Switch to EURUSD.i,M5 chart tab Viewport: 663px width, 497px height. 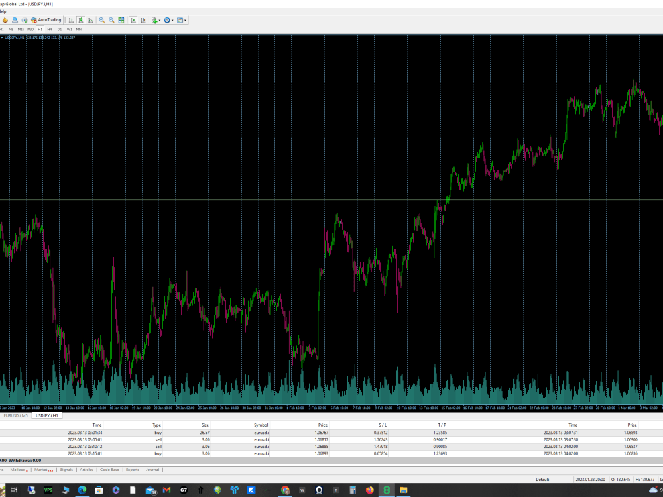click(x=16, y=416)
